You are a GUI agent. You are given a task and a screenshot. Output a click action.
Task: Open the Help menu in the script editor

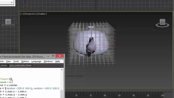click(x=58, y=61)
